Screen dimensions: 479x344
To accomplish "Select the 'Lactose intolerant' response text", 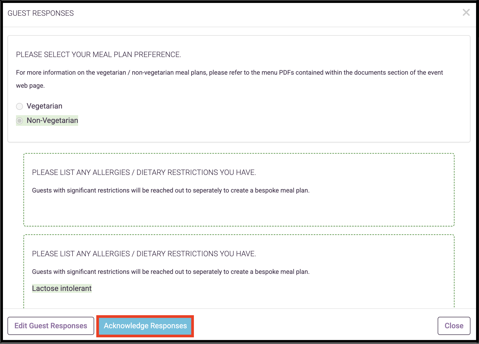I will click(x=62, y=289).
